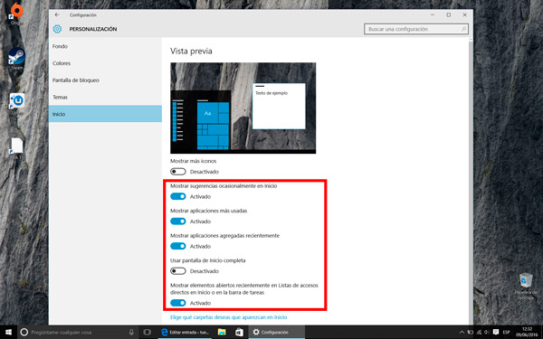Select Inicio in the sidebar
This screenshot has height=339, width=543.
coord(105,114)
